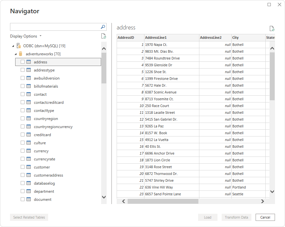This screenshot has width=285, height=227.
Task: Click the adventureworks database cylinder icon
Action: tap(21, 54)
